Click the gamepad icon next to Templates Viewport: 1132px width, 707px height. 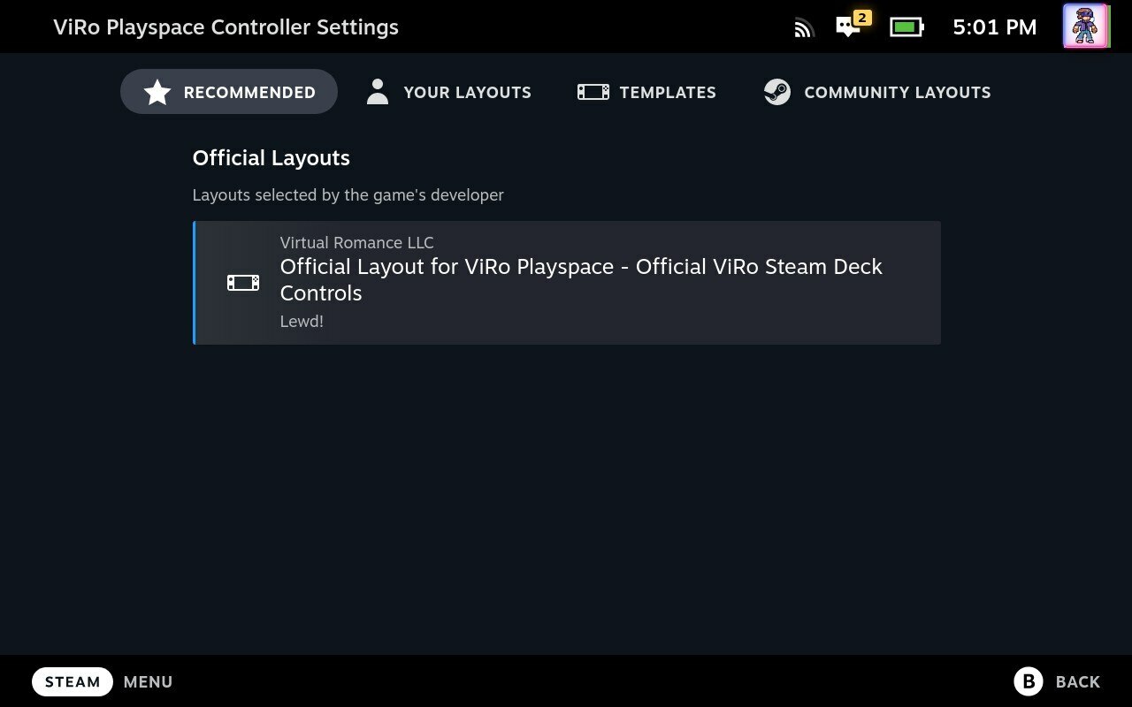pos(592,91)
